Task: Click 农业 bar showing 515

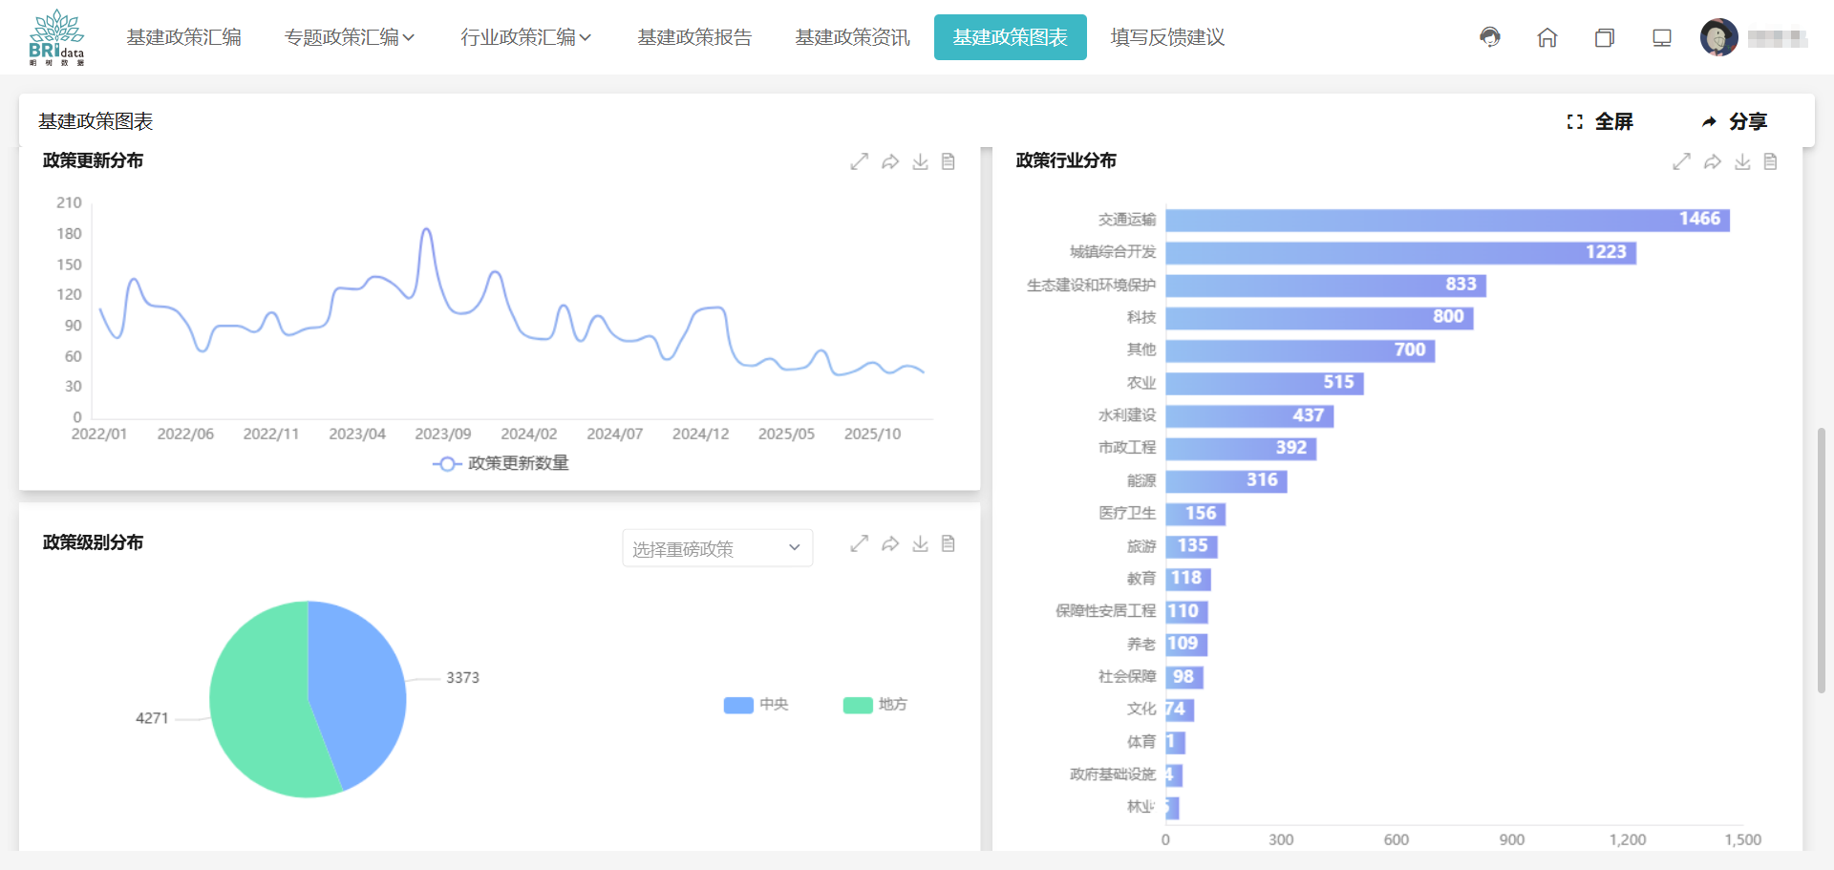Action: point(1265,383)
